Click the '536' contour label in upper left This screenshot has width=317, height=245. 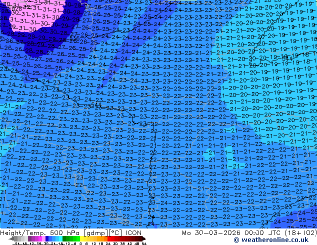pos(74,38)
